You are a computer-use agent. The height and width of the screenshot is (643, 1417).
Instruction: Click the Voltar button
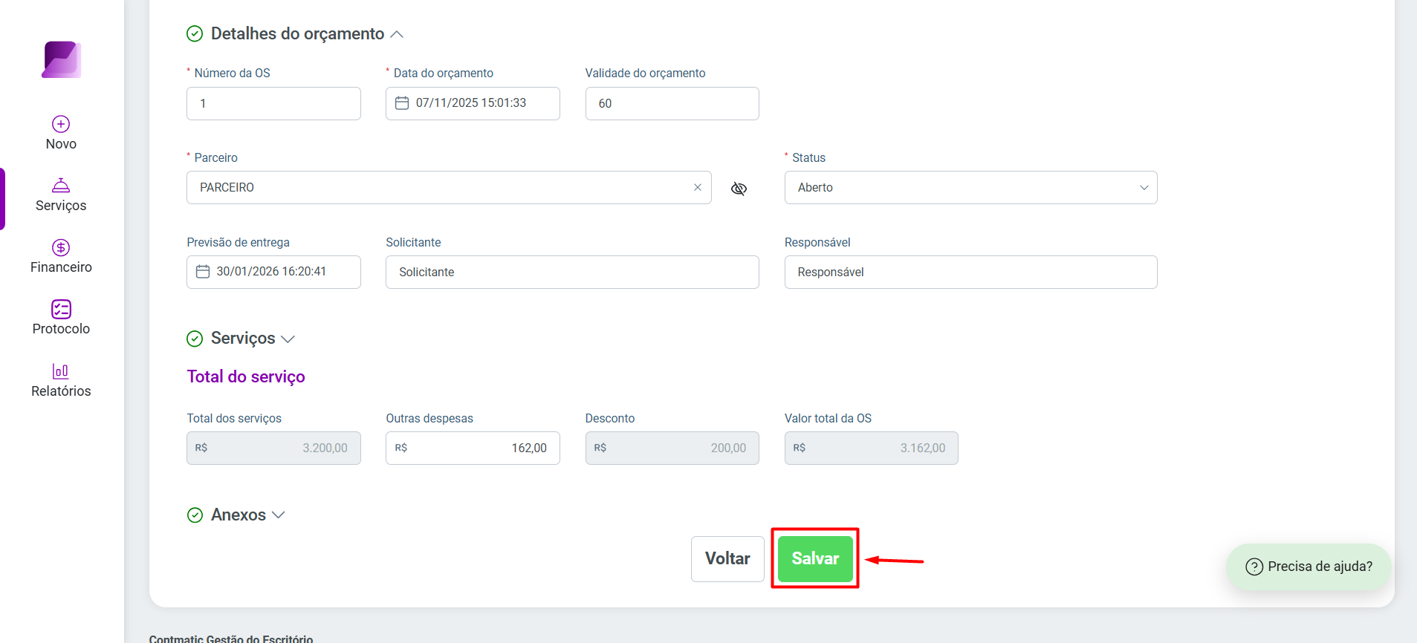click(x=727, y=559)
